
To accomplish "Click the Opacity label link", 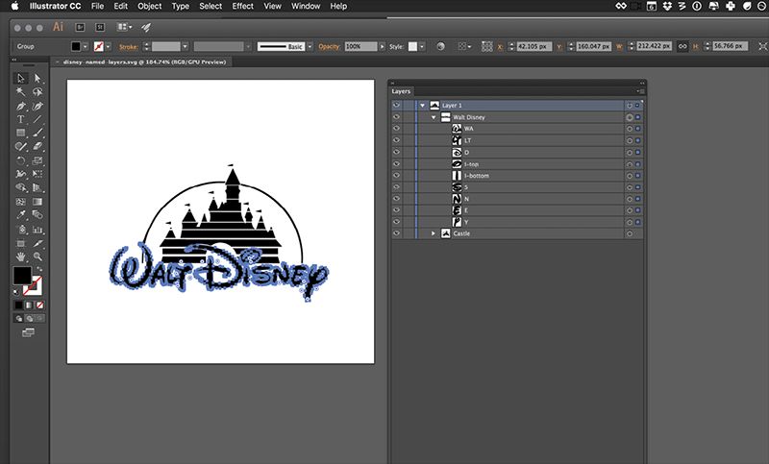I will click(x=330, y=46).
